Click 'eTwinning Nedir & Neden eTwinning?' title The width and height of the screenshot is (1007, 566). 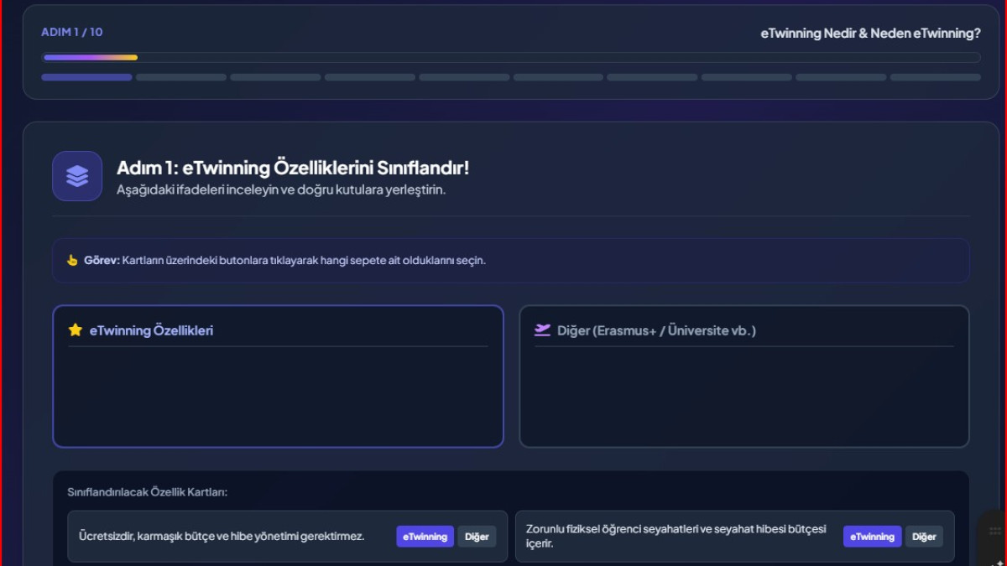tap(871, 34)
